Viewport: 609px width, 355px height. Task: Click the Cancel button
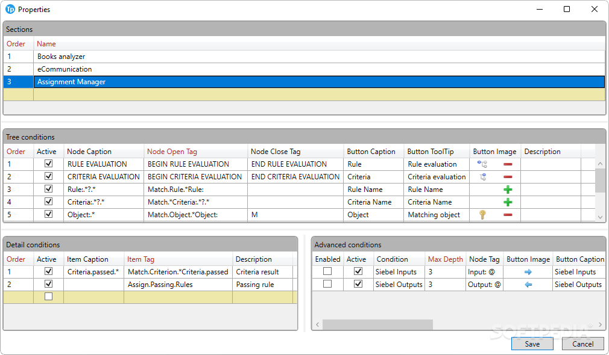pos(582,344)
